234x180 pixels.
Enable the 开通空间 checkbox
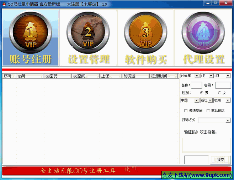[x=186, y=110]
